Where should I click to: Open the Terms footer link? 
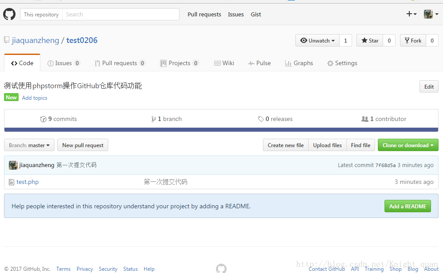63,269
